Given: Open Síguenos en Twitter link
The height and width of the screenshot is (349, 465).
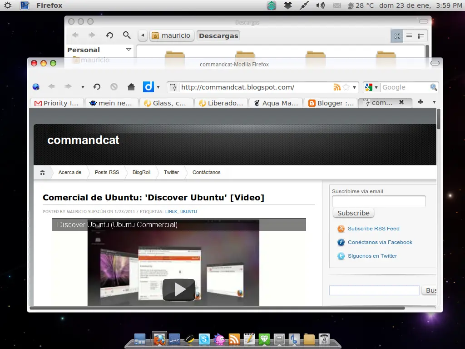Looking at the screenshot, I should pos(372,256).
